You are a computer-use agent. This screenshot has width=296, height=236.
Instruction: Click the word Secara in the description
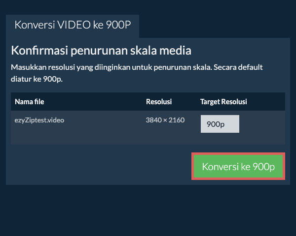pyautogui.click(x=225, y=67)
